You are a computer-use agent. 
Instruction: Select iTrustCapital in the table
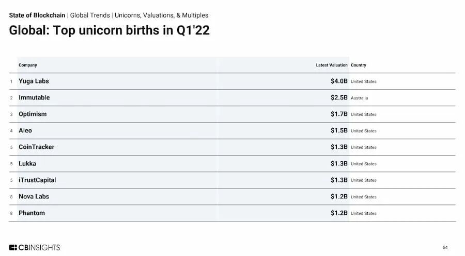point(37,180)
